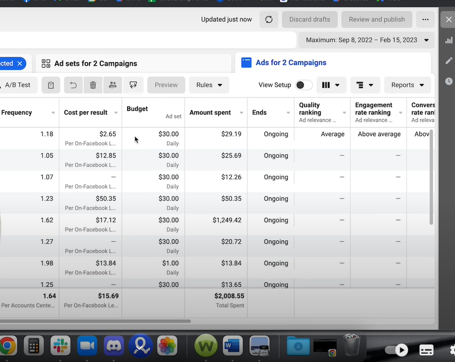Image resolution: width=455 pixels, height=362 pixels.
Task: Click the undo arrow icon in toolbar
Action: coord(73,85)
